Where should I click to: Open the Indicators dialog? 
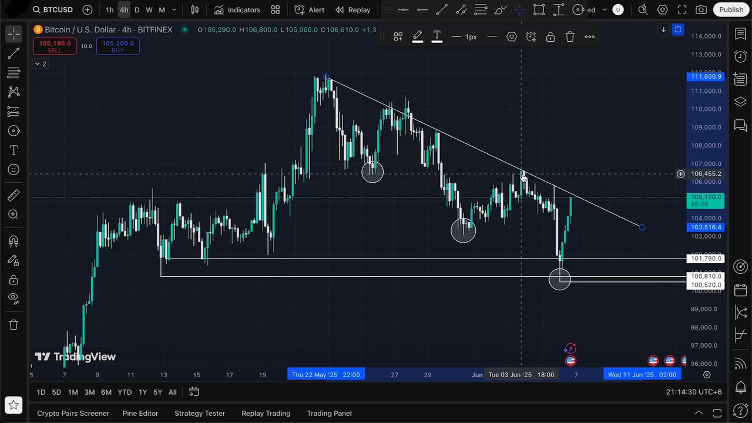[x=237, y=9]
